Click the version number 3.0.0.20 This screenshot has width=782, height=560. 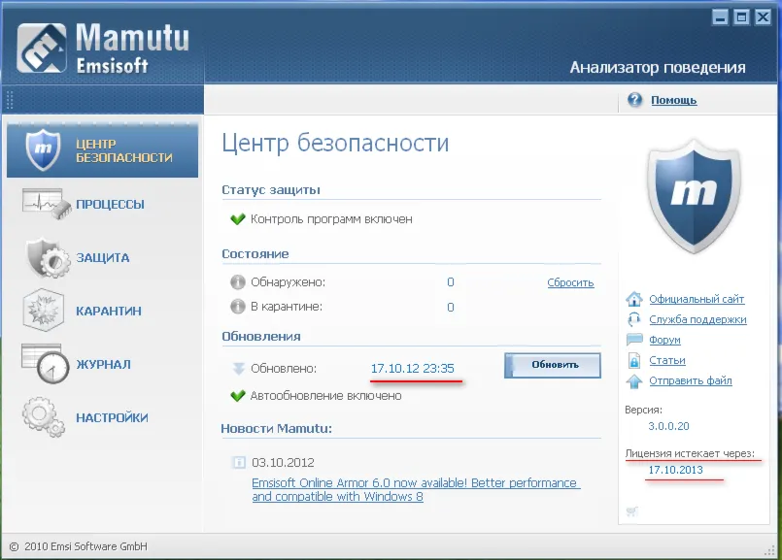(x=668, y=426)
